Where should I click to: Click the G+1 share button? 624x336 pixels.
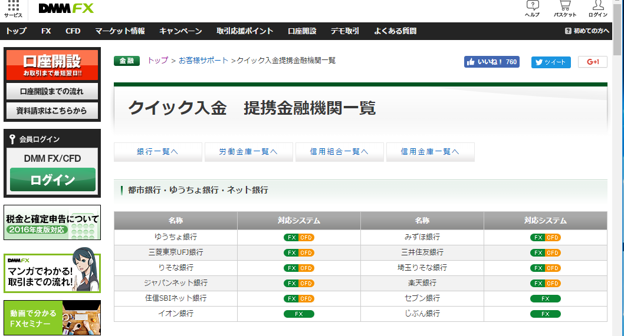(x=593, y=62)
